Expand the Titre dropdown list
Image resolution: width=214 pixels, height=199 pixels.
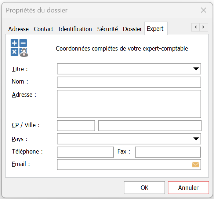[x=196, y=69]
